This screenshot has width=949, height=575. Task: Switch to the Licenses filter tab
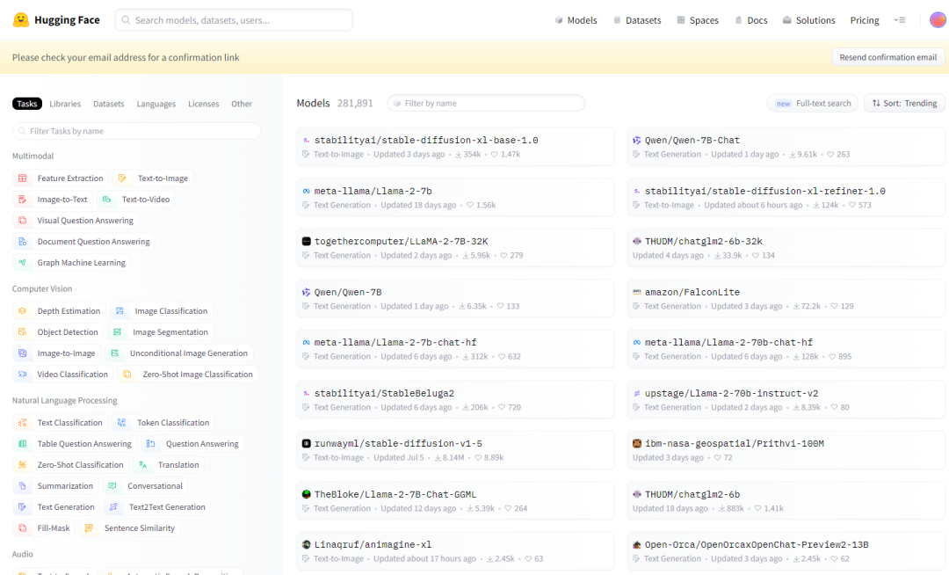coord(203,104)
